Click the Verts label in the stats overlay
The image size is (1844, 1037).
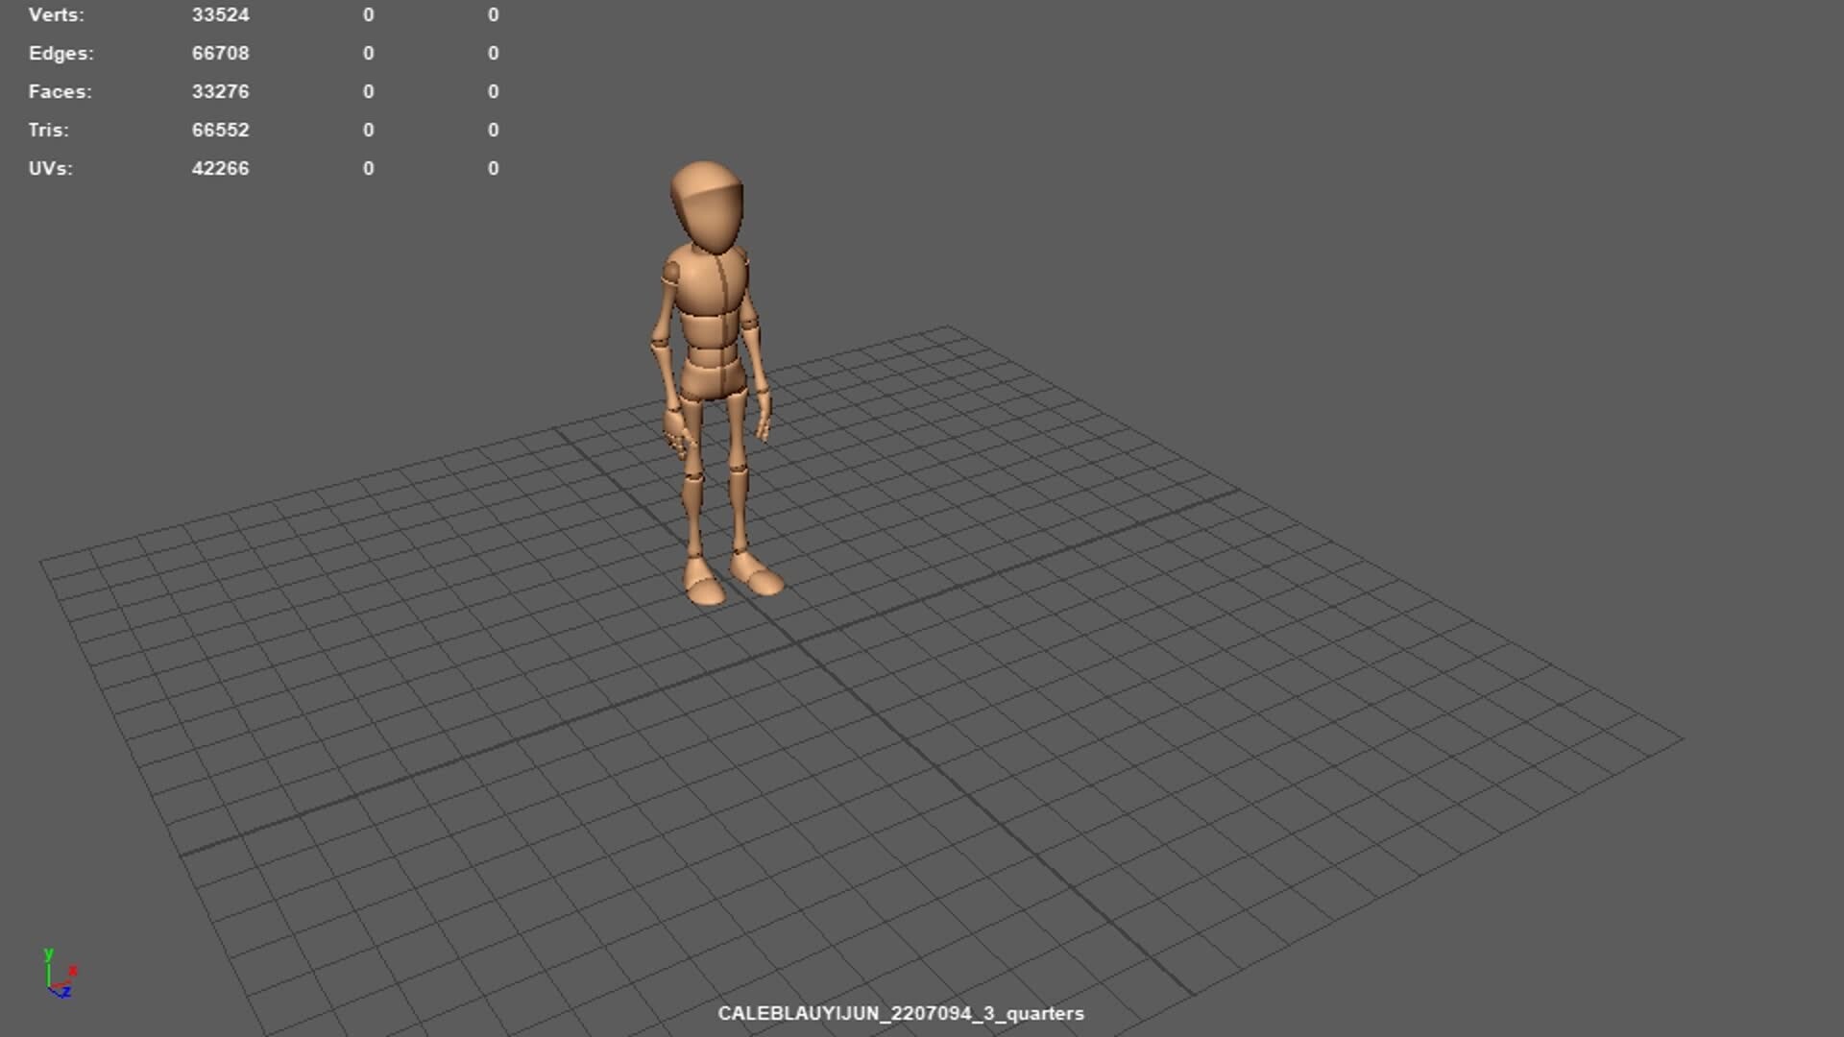click(x=56, y=14)
